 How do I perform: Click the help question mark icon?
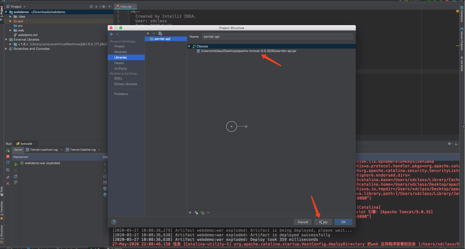pyautogui.click(x=114, y=222)
